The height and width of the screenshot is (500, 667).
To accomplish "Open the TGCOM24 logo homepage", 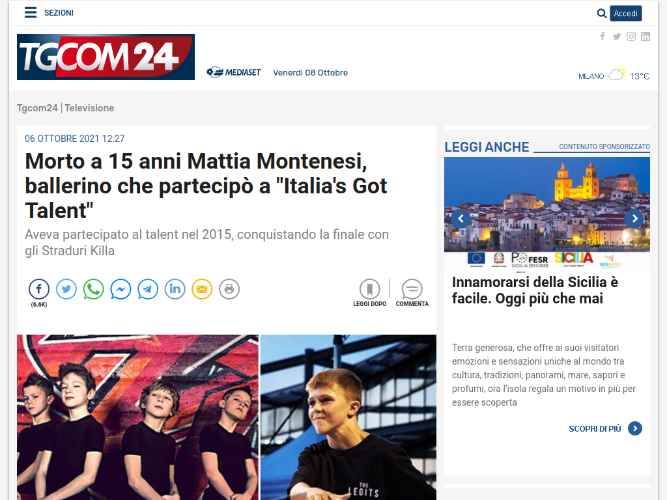I will [106, 57].
